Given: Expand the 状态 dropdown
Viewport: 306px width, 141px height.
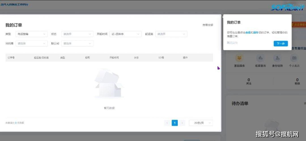Looking at the screenshot, I should coord(77,34).
